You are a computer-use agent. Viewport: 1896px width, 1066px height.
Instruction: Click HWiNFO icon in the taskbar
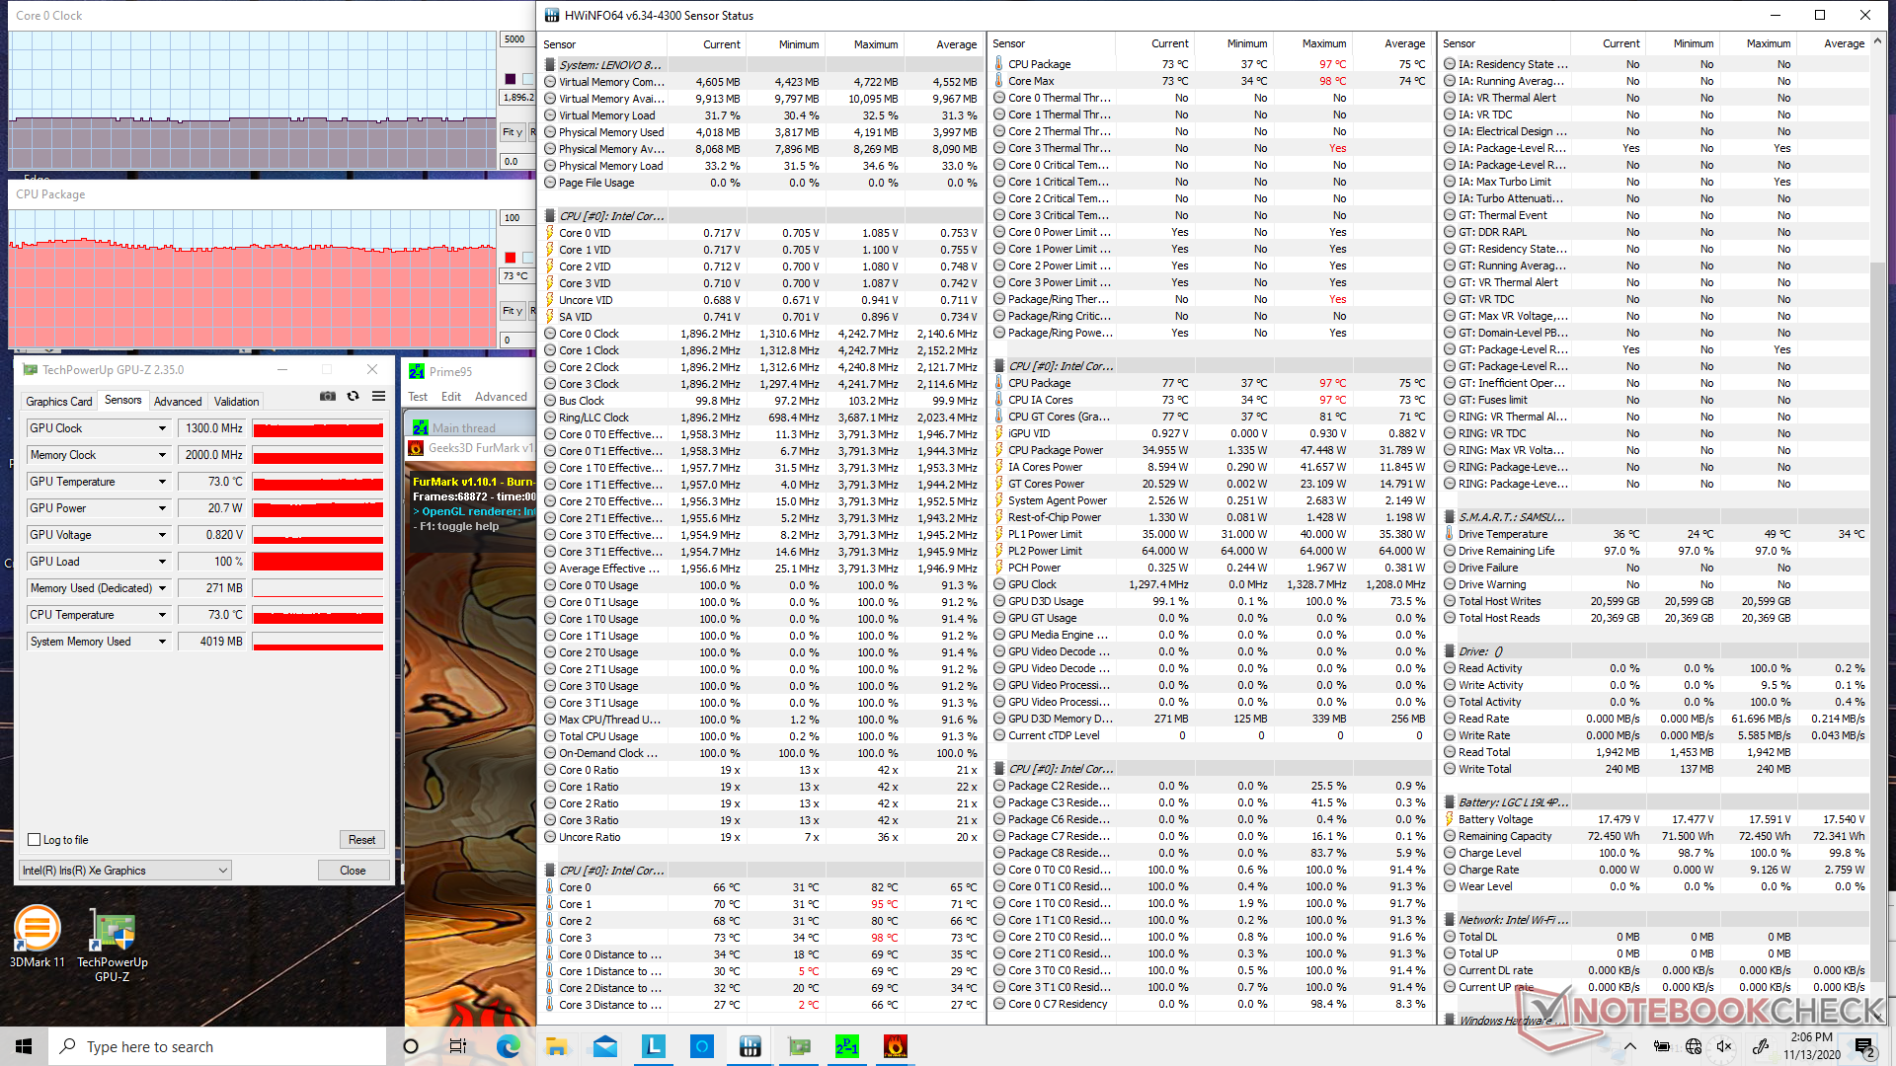point(750,1046)
